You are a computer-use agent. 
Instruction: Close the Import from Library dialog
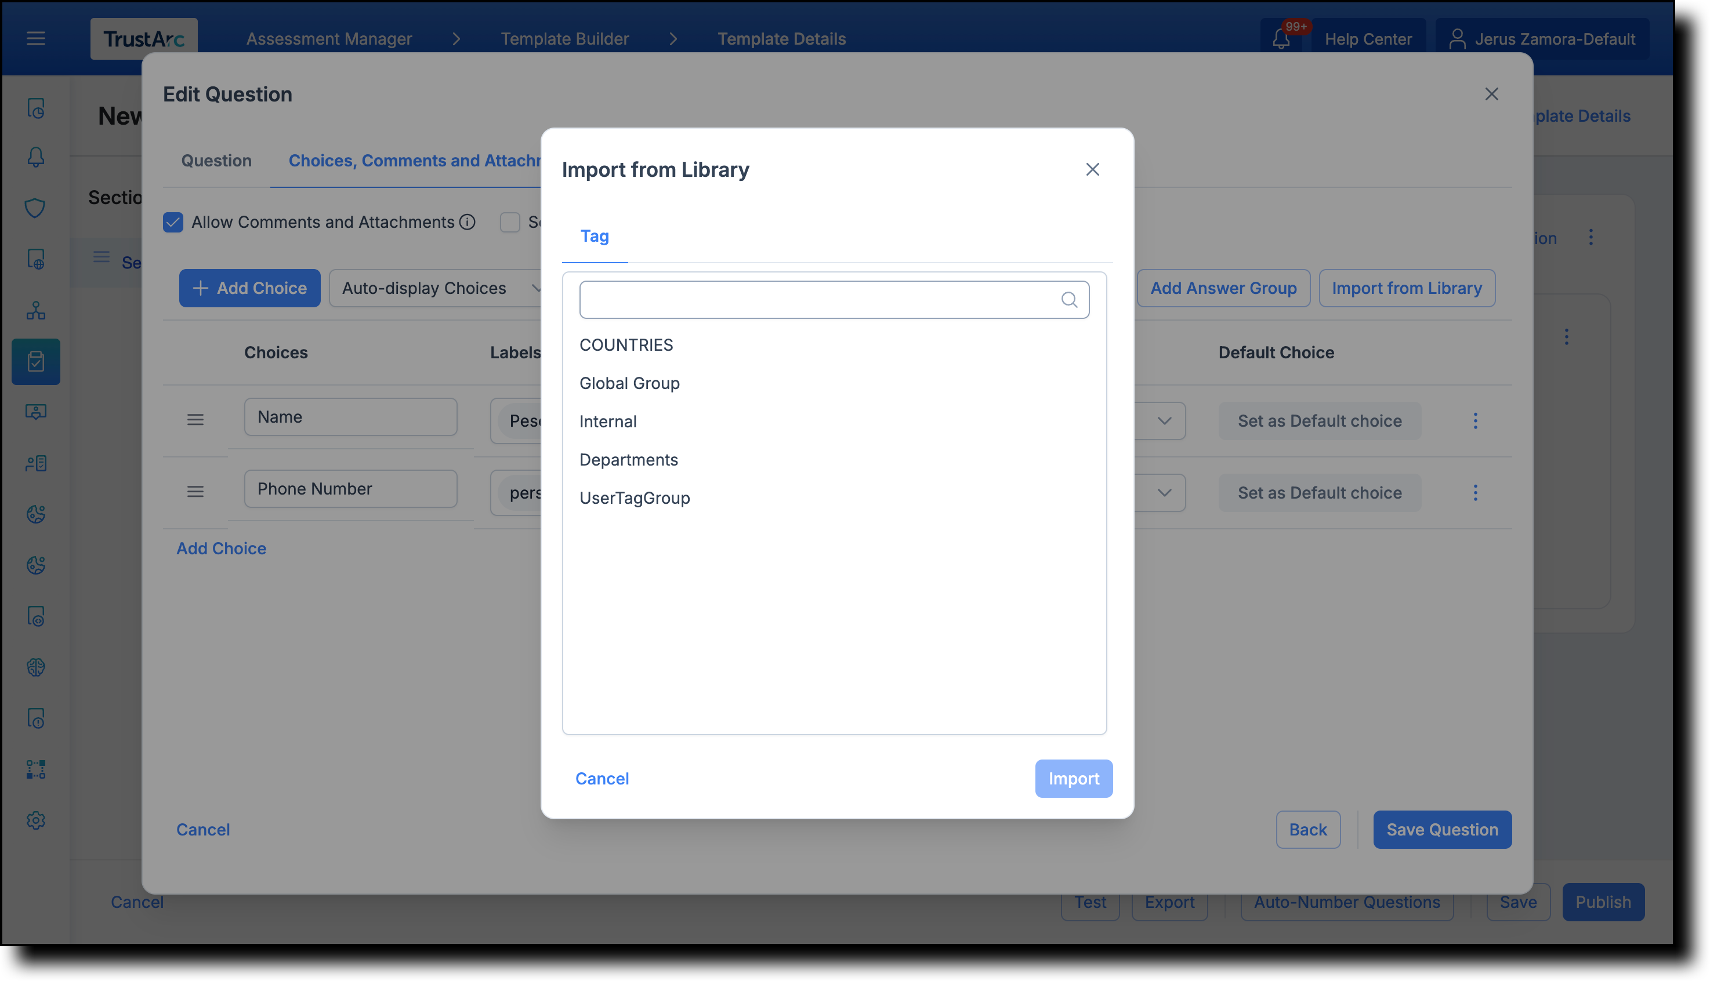(1092, 169)
